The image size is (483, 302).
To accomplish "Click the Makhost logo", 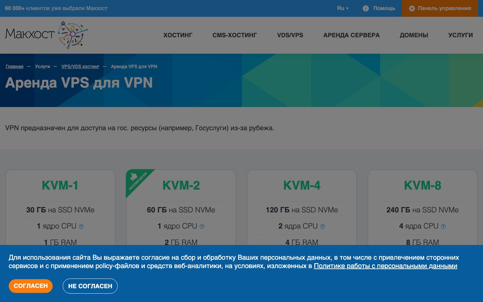I will coord(46,35).
